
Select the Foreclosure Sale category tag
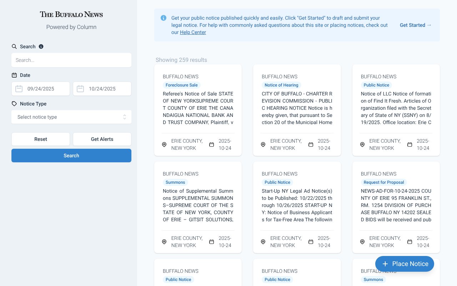tap(182, 85)
